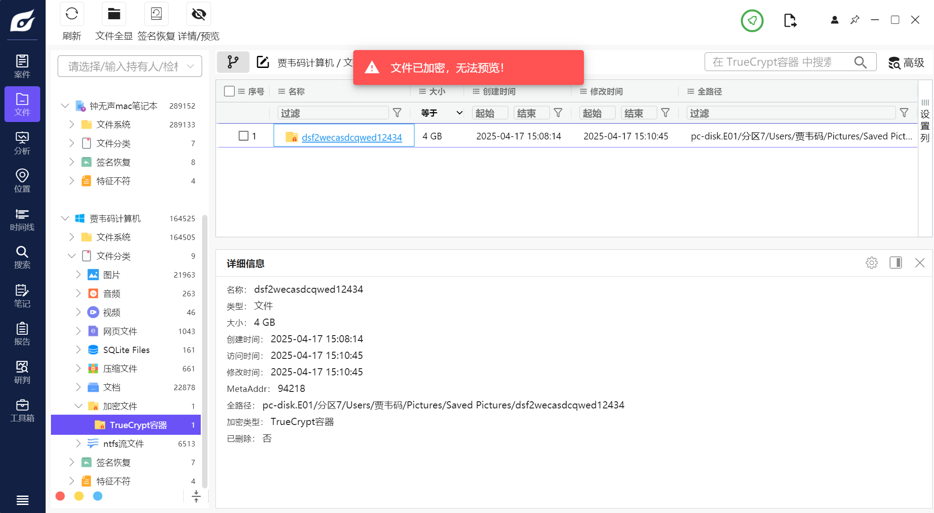Open 时间线 timeline in sidebar
This screenshot has width=934, height=513.
(x=22, y=219)
